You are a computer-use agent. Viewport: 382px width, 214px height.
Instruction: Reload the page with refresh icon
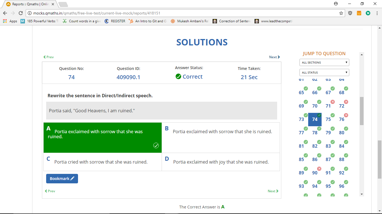pos(20,13)
